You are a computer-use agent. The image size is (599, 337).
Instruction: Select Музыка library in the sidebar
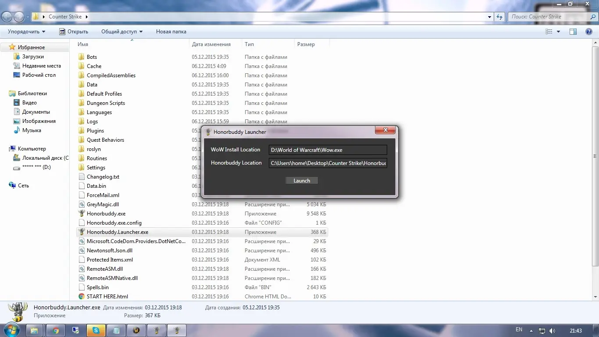pos(32,130)
